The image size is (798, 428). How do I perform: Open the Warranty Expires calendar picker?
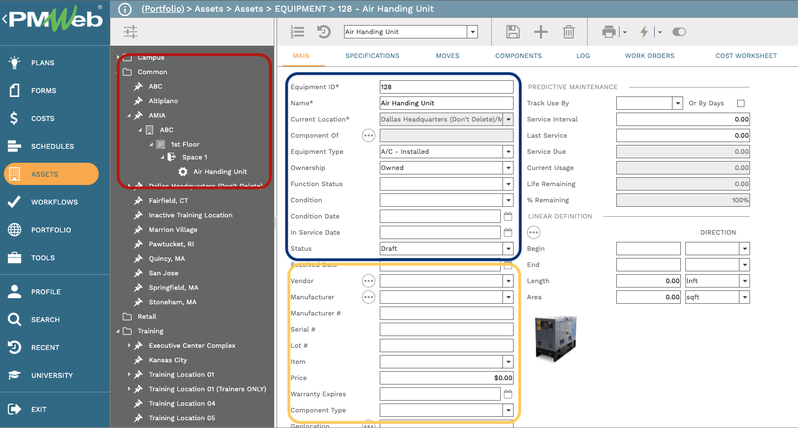click(508, 394)
